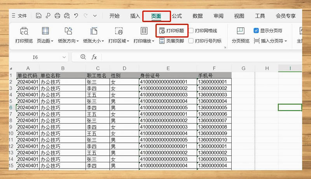Click the Undo arrow icon

pyautogui.click(x=76, y=16)
